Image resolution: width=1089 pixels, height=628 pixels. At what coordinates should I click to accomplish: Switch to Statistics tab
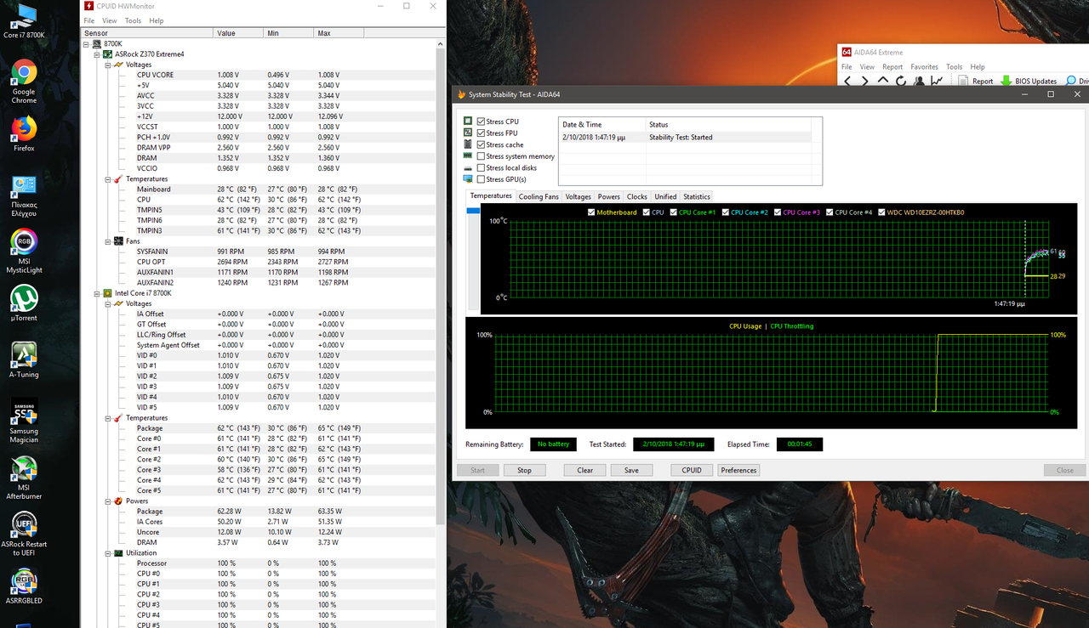696,197
